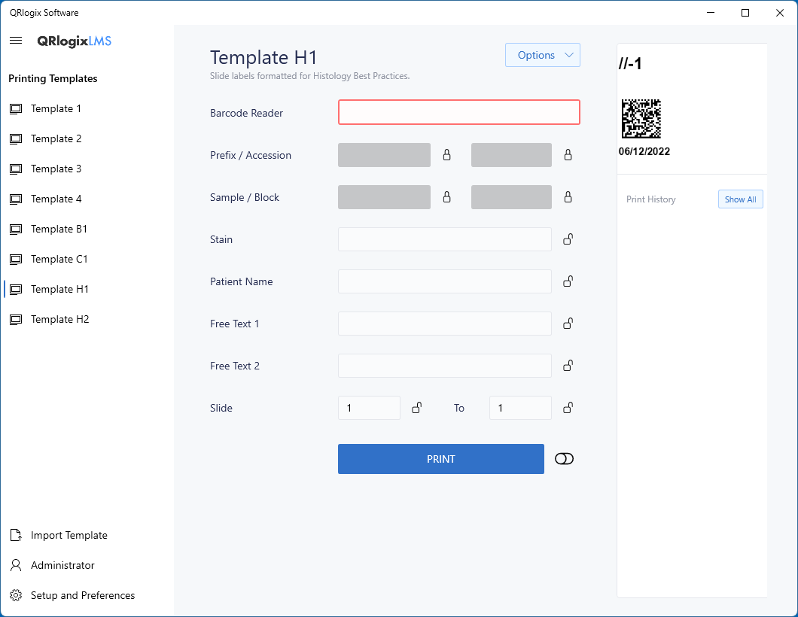Click Show All in Print History
Image resolution: width=798 pixels, height=617 pixels.
coord(740,199)
